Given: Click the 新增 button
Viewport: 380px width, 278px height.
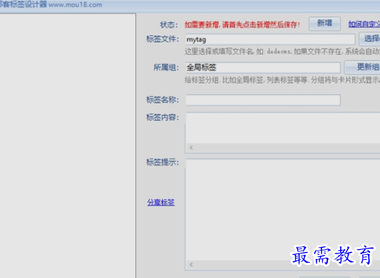Looking at the screenshot, I should point(324,24).
